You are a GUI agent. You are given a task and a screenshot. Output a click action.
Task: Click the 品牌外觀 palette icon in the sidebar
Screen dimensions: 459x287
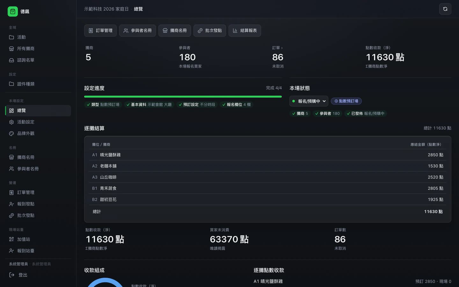click(11, 134)
